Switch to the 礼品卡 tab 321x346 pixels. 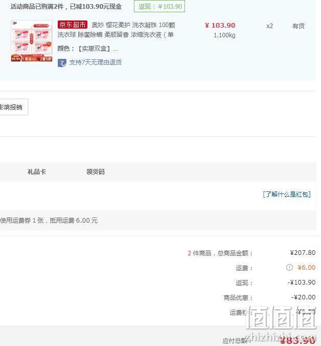click(37, 171)
